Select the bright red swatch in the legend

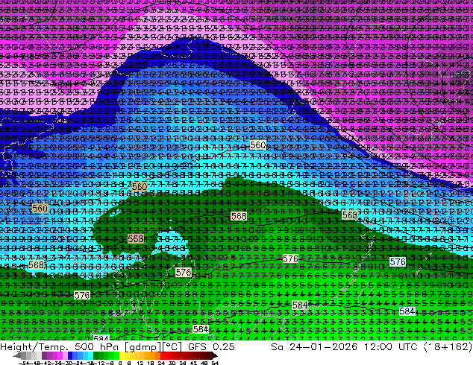[x=163, y=355]
